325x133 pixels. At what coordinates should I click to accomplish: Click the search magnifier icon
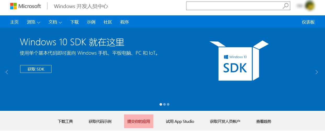286,6
